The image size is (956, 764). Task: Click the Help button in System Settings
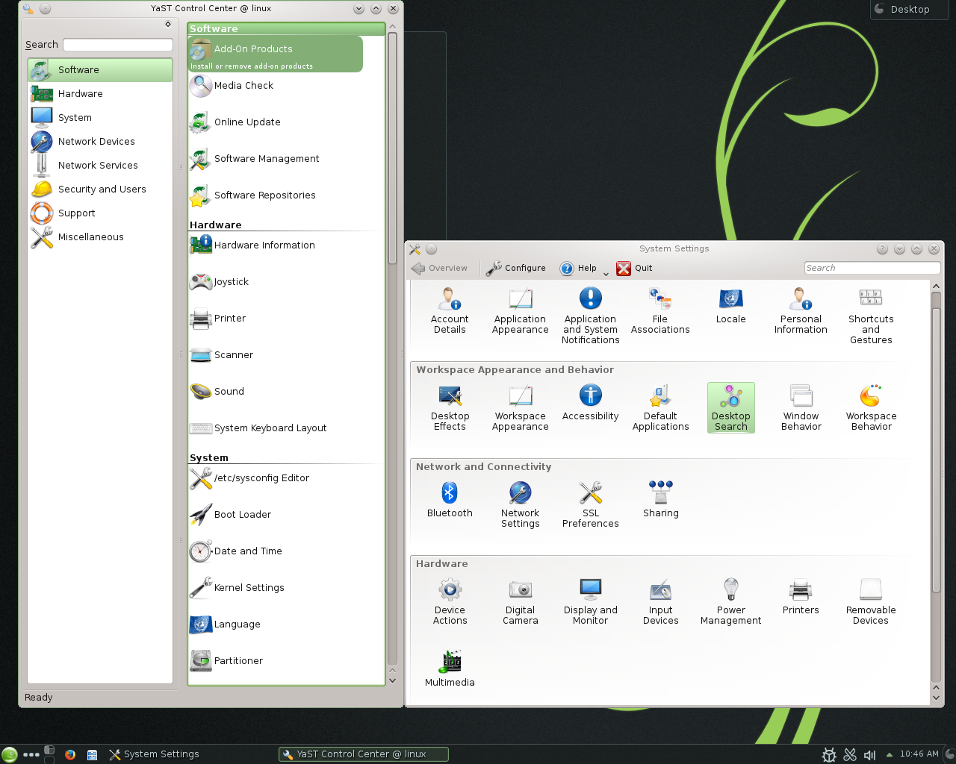(x=579, y=269)
